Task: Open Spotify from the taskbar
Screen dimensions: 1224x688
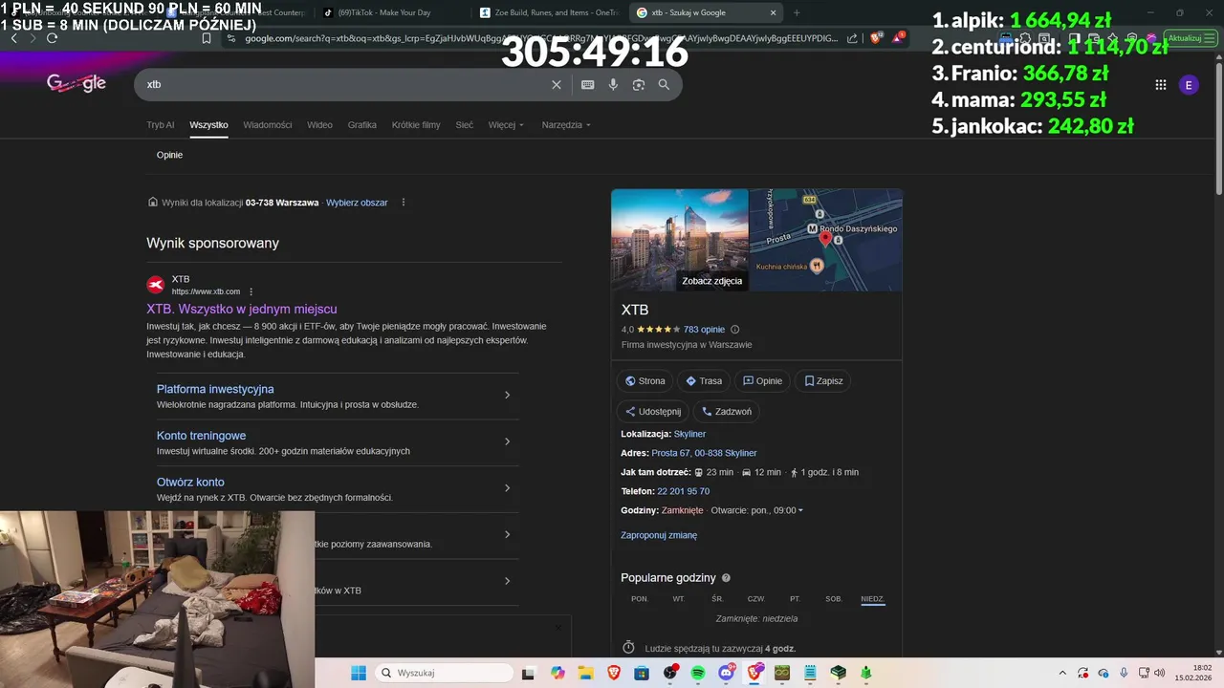Action: (x=698, y=673)
